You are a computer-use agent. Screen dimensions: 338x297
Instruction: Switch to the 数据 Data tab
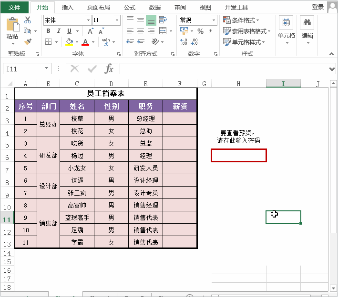click(155, 7)
